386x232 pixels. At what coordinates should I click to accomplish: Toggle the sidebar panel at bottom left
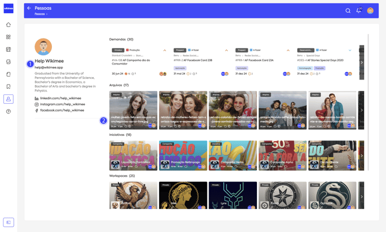click(x=9, y=222)
